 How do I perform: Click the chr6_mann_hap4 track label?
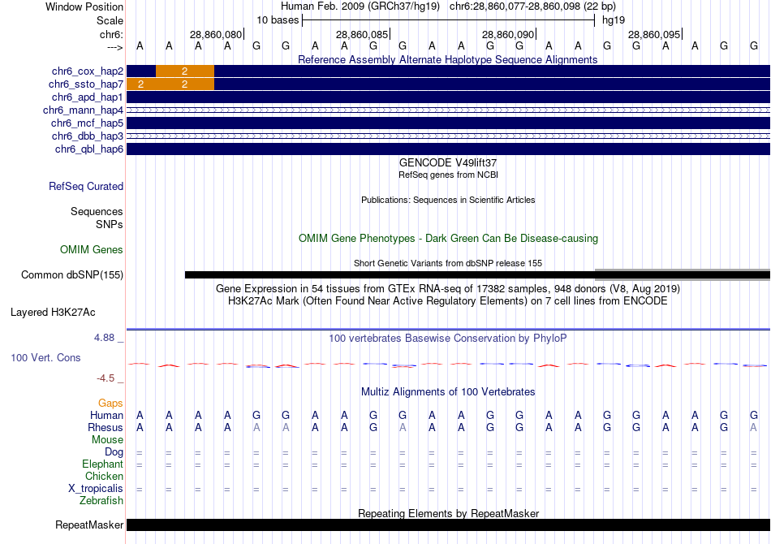(83, 110)
